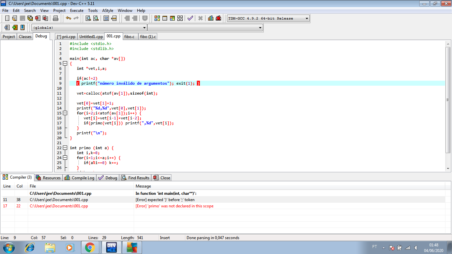
Task: Click the volume speaker icon in the system tray
Action: pyautogui.click(x=416, y=247)
